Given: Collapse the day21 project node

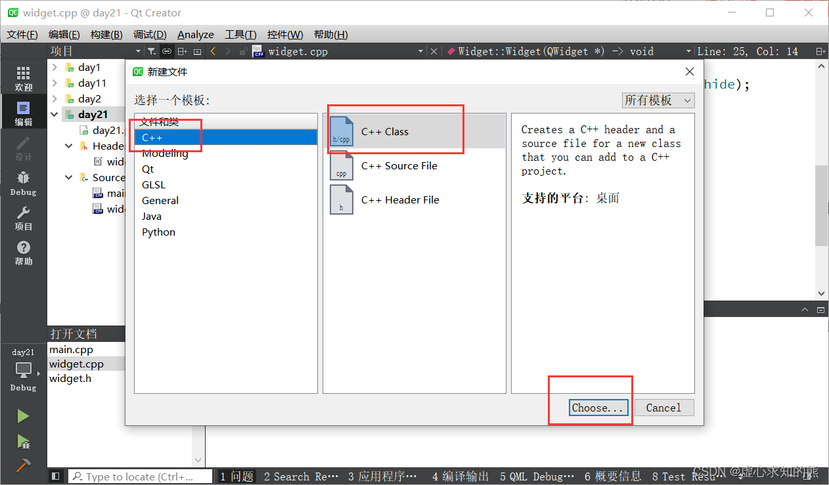Looking at the screenshot, I should pos(55,114).
